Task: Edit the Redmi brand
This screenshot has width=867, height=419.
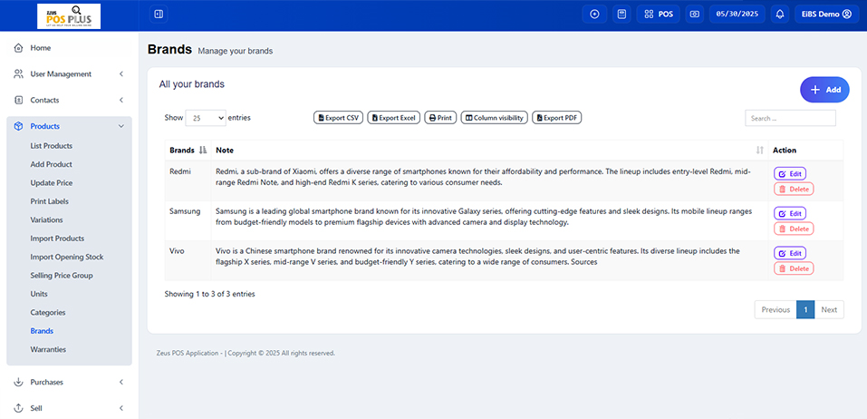Action: tap(790, 174)
